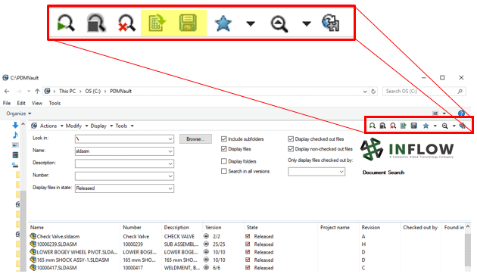Go up one folder level arrow
477x280 pixels.
click(37, 92)
